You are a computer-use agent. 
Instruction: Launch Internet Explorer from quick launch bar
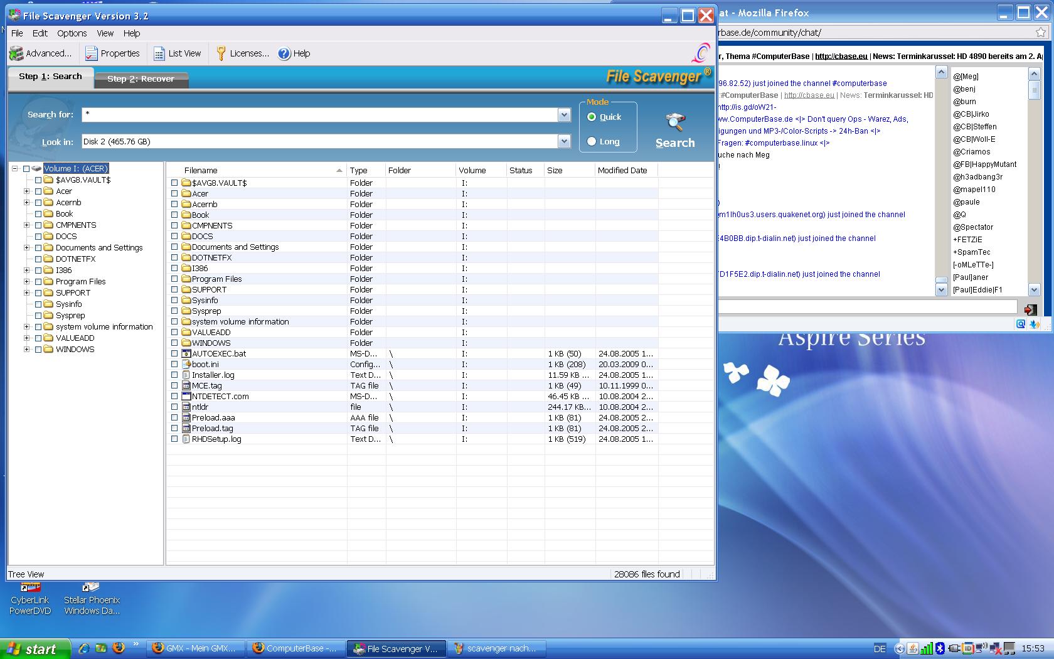coord(84,648)
